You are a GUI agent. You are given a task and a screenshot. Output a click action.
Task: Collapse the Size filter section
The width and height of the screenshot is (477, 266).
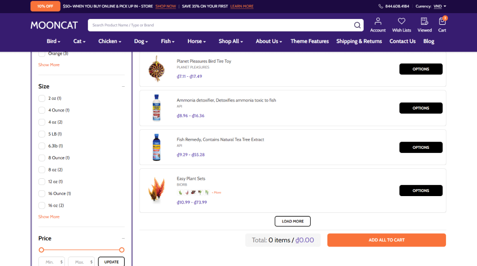tap(123, 87)
